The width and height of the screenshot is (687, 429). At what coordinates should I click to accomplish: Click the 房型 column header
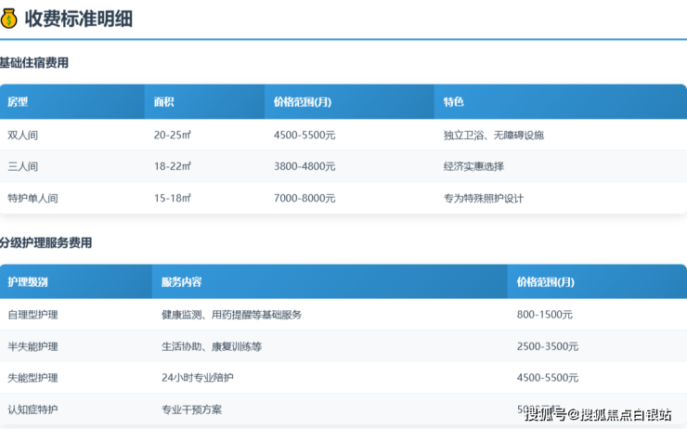click(18, 102)
